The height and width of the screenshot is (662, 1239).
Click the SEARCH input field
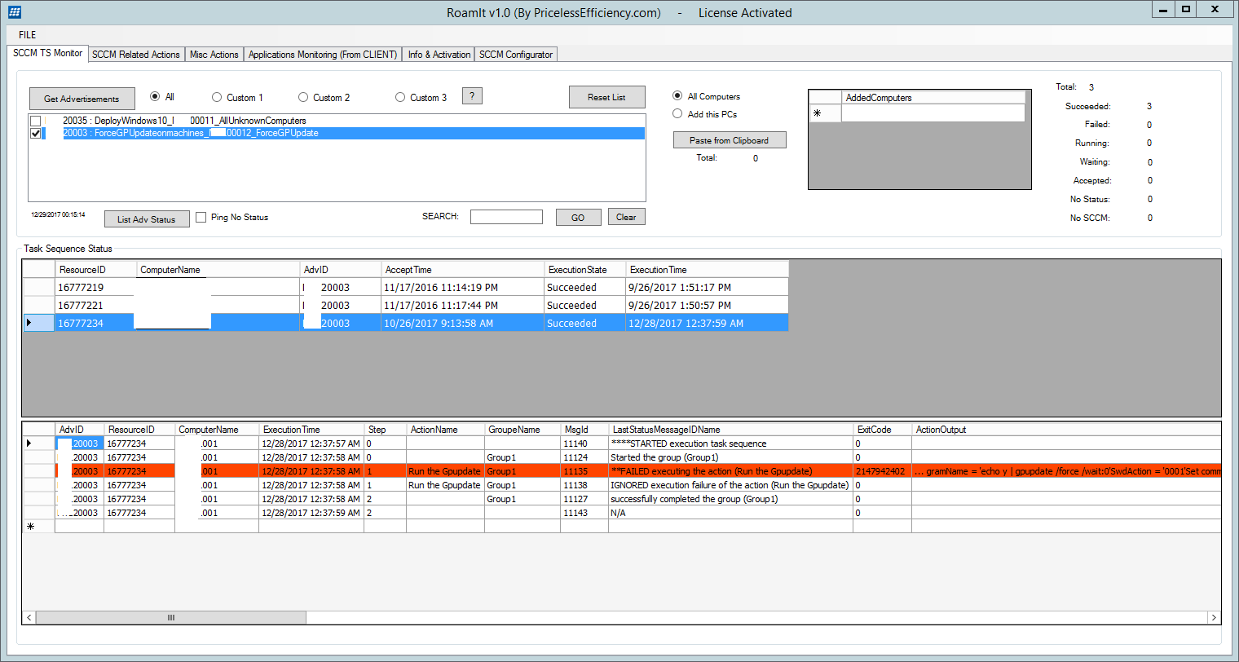coord(506,217)
